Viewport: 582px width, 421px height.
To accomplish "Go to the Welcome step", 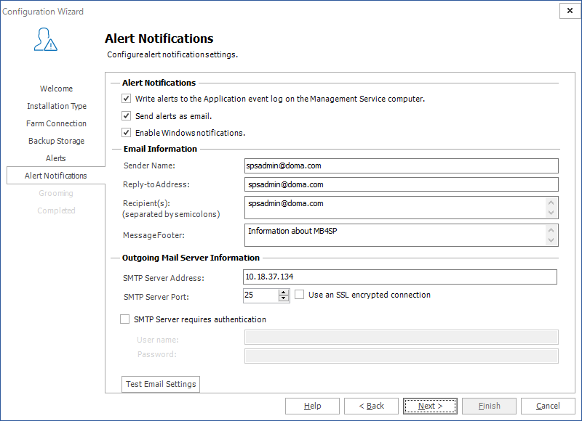I will tap(57, 89).
